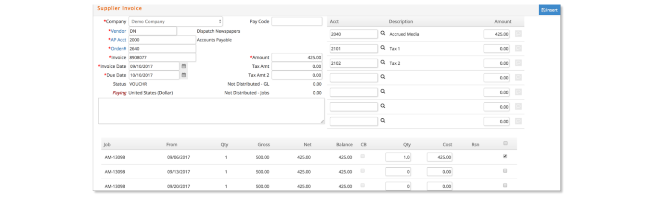Uncheck the selected 09/06/2017 job row
This screenshot has width=658, height=198.
pyautogui.click(x=505, y=156)
